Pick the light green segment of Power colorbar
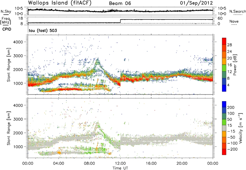The image size is (246, 170). click(224, 68)
